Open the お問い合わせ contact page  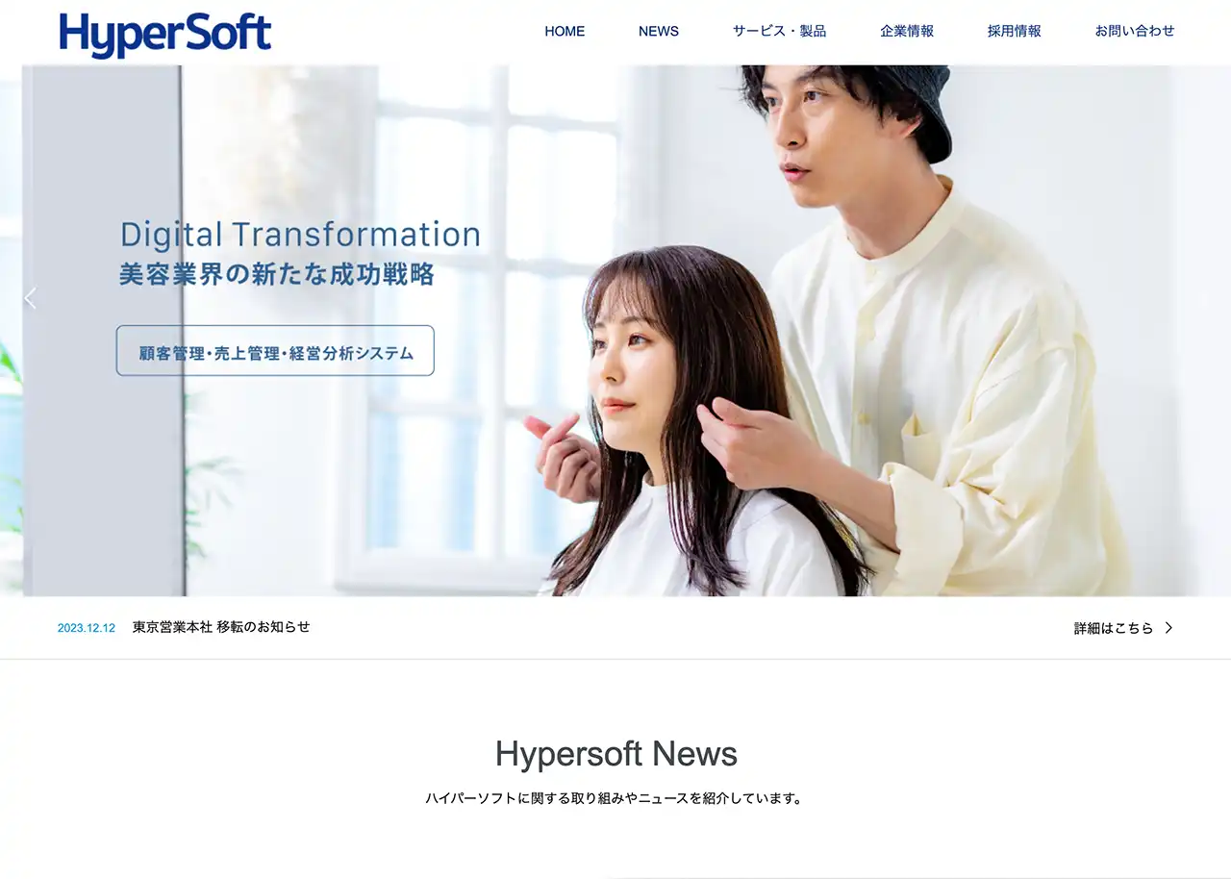tap(1133, 31)
